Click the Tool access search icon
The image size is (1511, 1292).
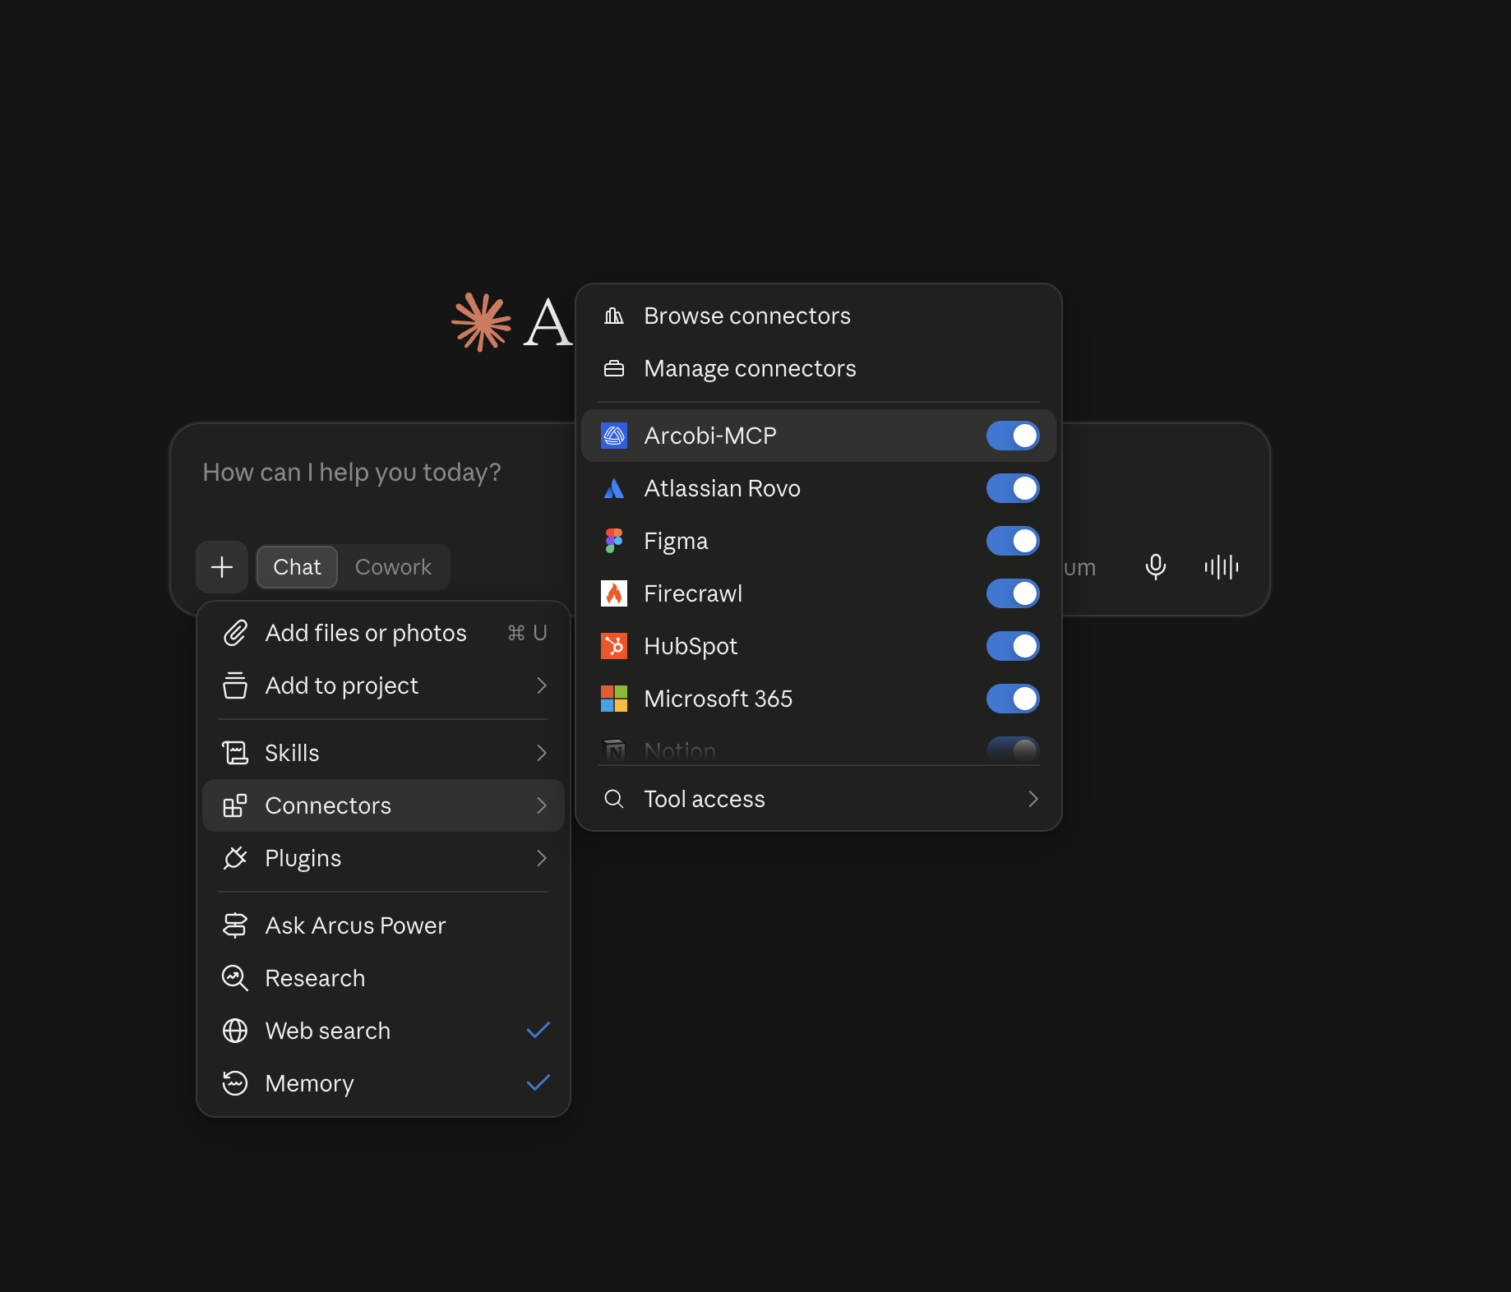(614, 799)
